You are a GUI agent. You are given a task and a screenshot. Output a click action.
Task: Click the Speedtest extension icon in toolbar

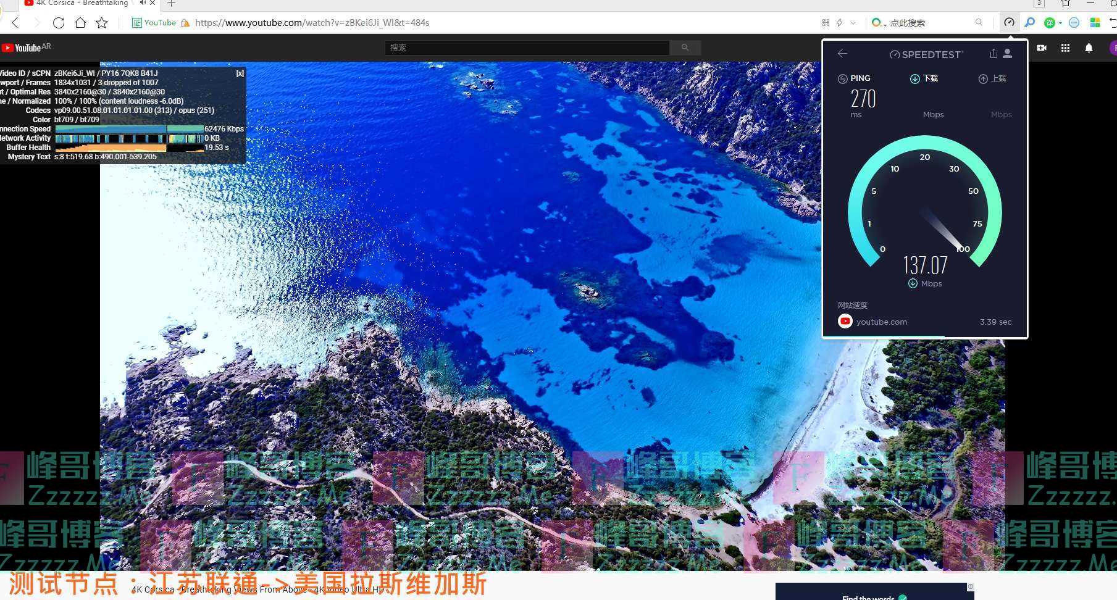(x=1009, y=23)
